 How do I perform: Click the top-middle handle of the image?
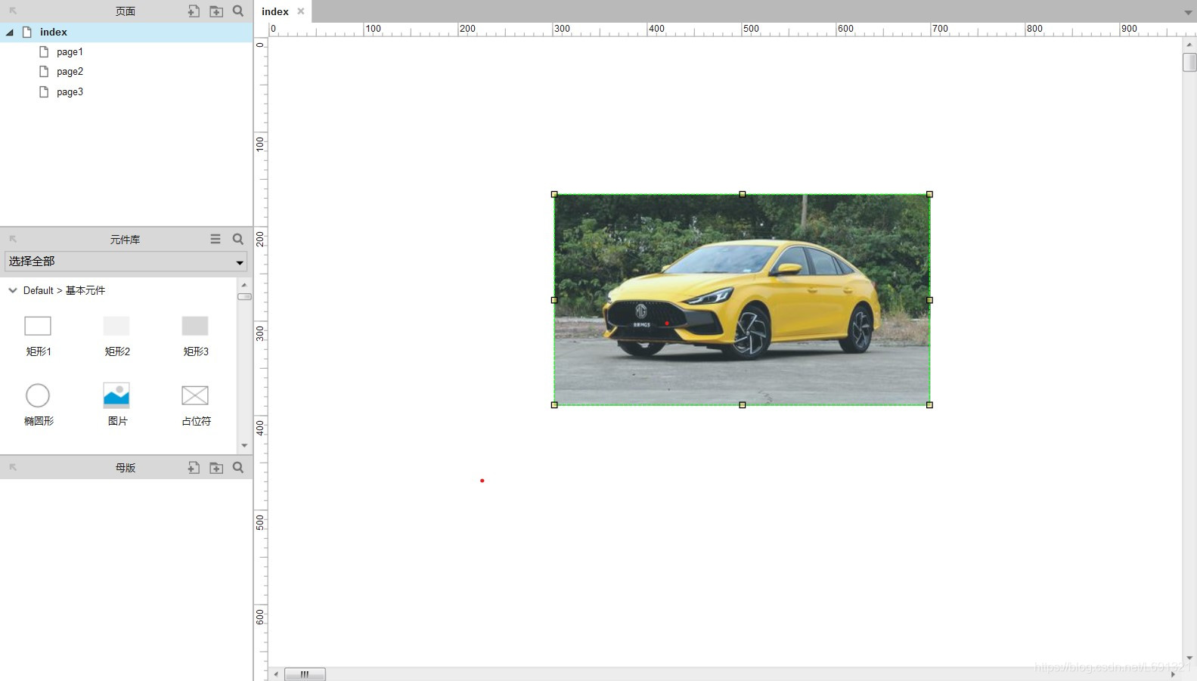(743, 194)
